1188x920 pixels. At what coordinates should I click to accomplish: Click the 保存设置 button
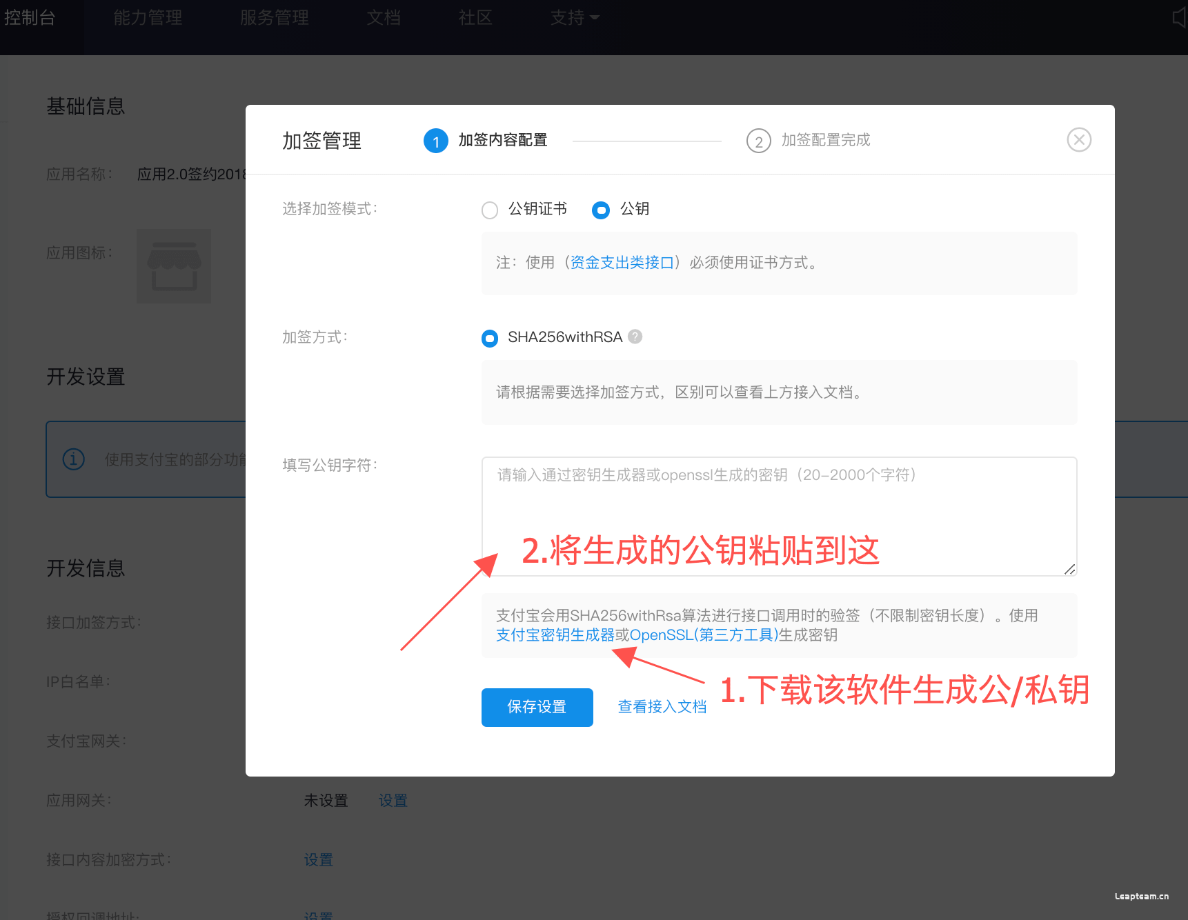click(537, 707)
